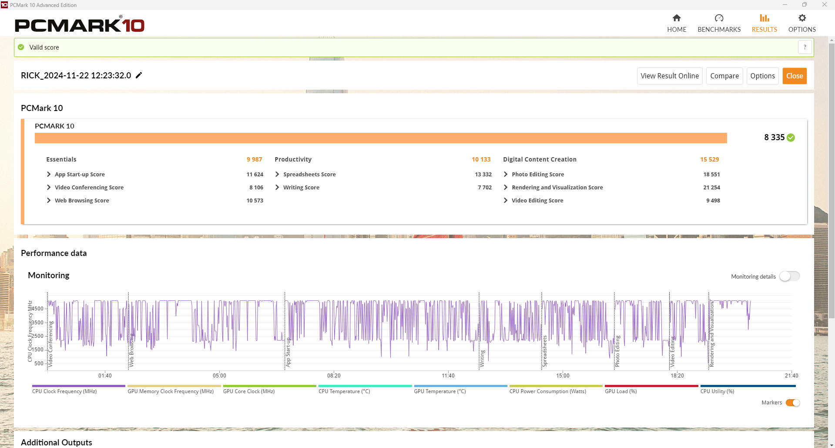Select GPU Memory Clock Frequency legend swatch
The image size is (835, 448).
point(174,386)
